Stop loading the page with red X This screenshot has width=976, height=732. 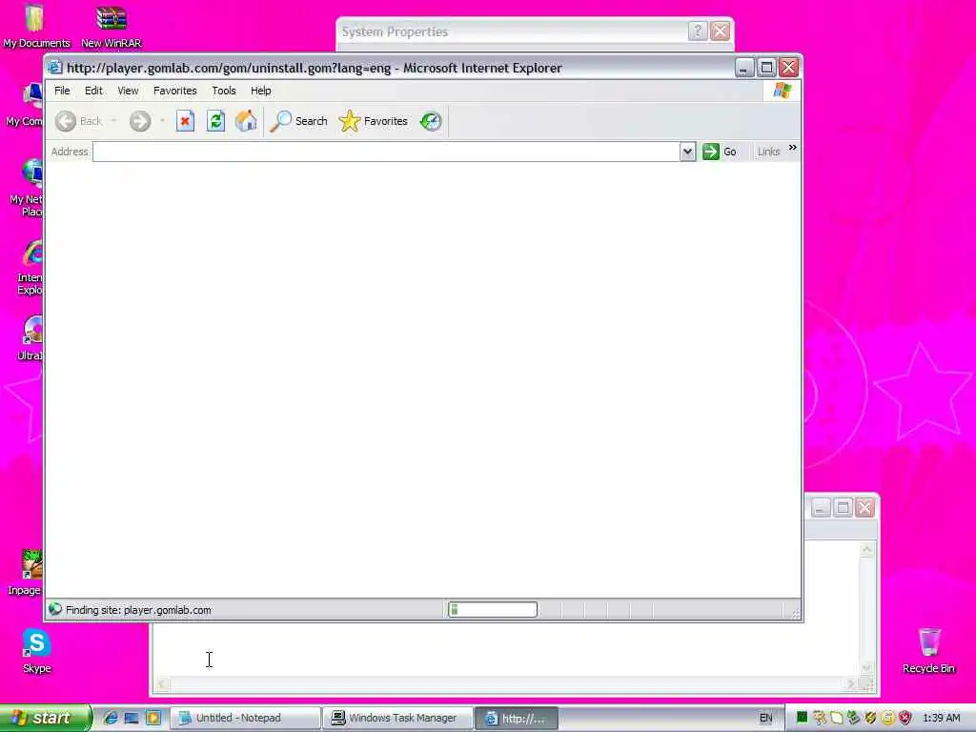185,121
